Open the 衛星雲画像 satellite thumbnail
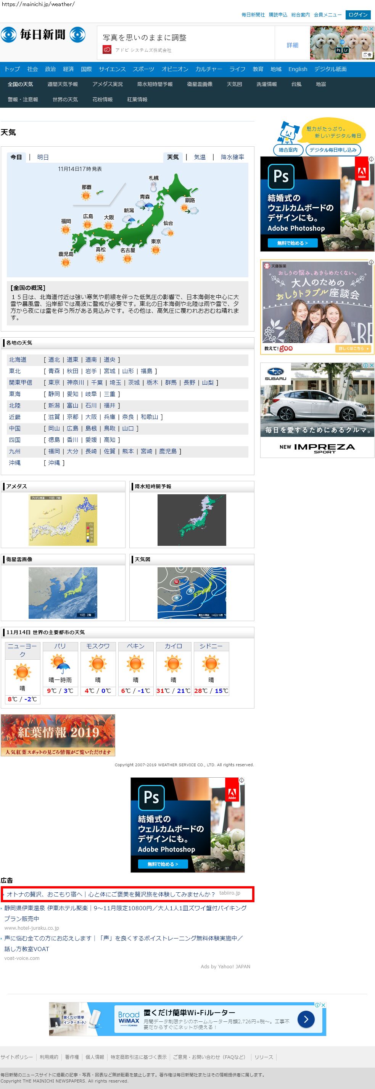 [63, 593]
